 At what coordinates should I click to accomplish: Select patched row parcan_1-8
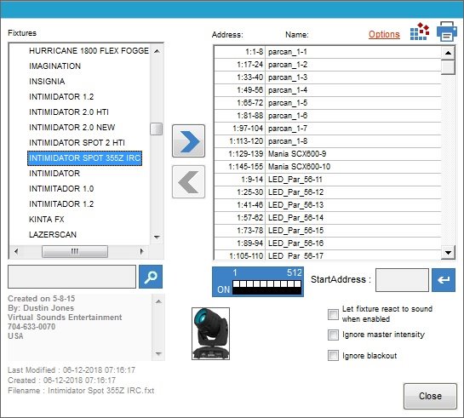327,141
